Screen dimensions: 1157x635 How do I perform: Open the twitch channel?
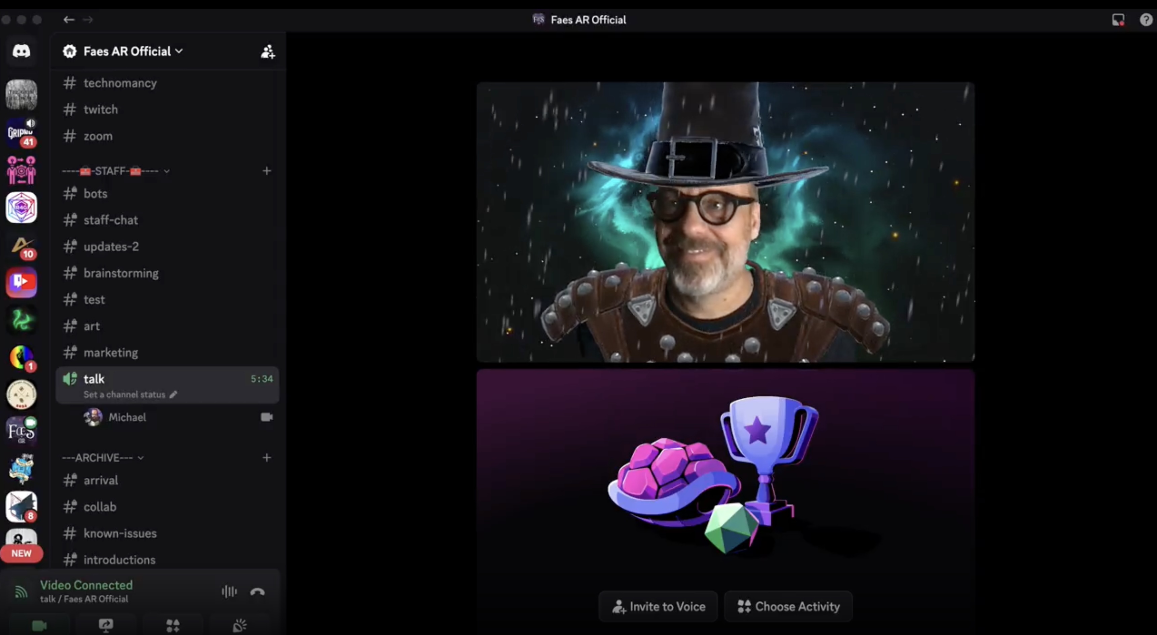click(x=101, y=110)
